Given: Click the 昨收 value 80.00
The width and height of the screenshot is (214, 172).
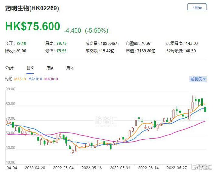Looking at the screenshot, I should (x=21, y=51).
